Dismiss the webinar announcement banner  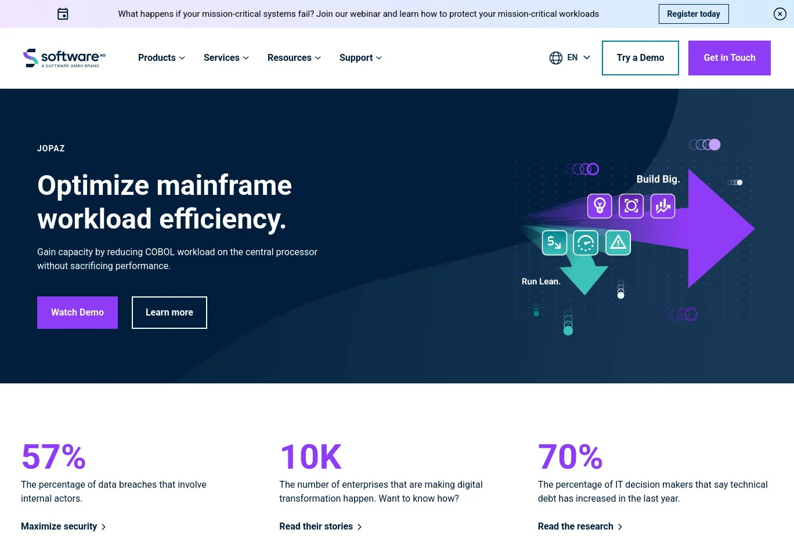(780, 13)
